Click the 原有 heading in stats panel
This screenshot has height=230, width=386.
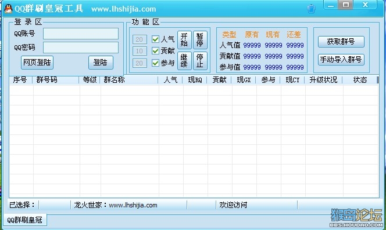click(252, 35)
